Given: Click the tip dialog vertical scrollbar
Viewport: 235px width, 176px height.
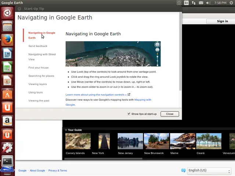Looking at the screenshot, I should (180, 51).
